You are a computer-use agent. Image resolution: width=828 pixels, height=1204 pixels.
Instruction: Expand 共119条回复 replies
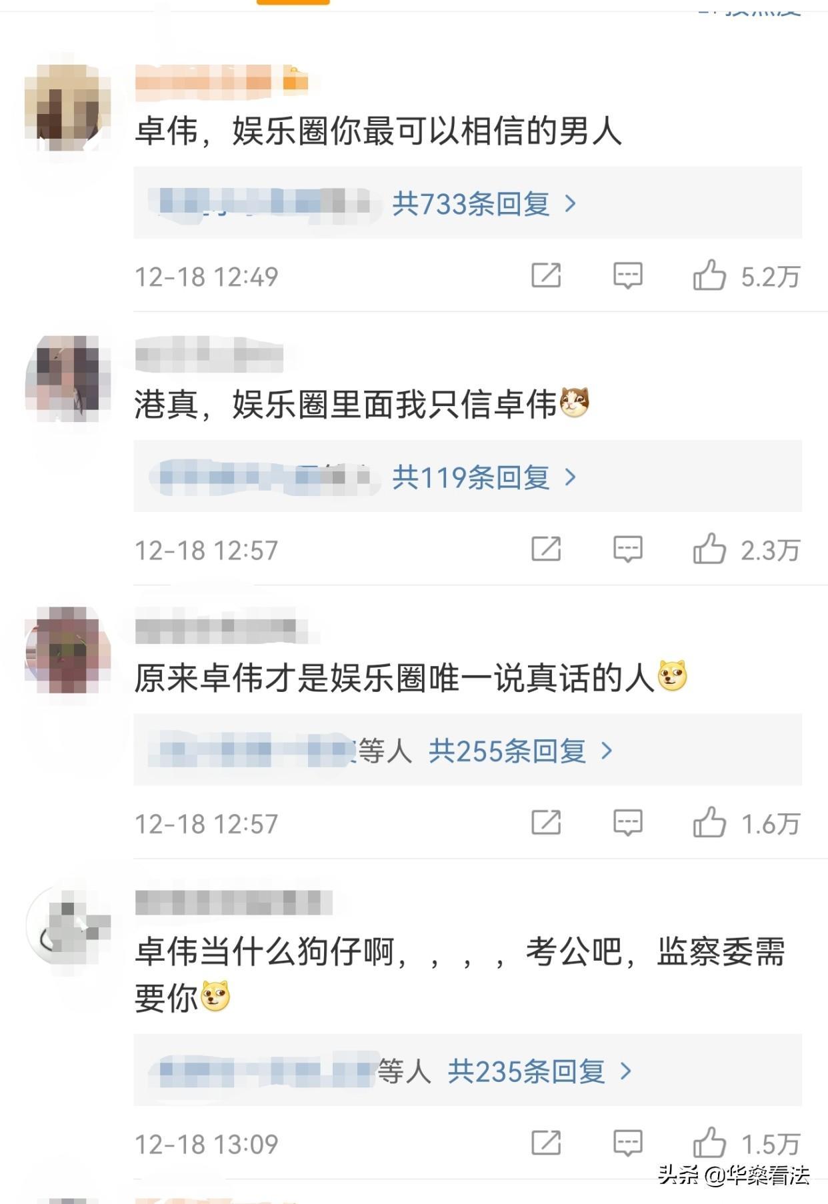click(484, 477)
